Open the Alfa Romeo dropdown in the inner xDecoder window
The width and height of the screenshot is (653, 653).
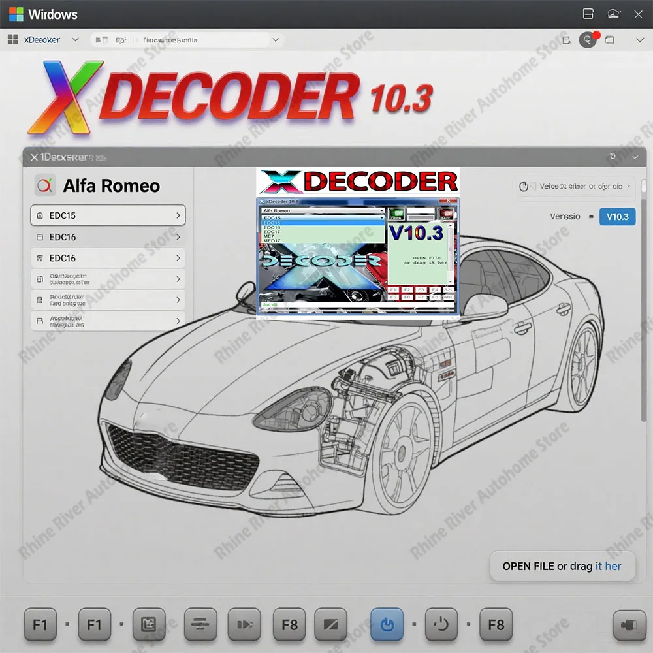323,211
